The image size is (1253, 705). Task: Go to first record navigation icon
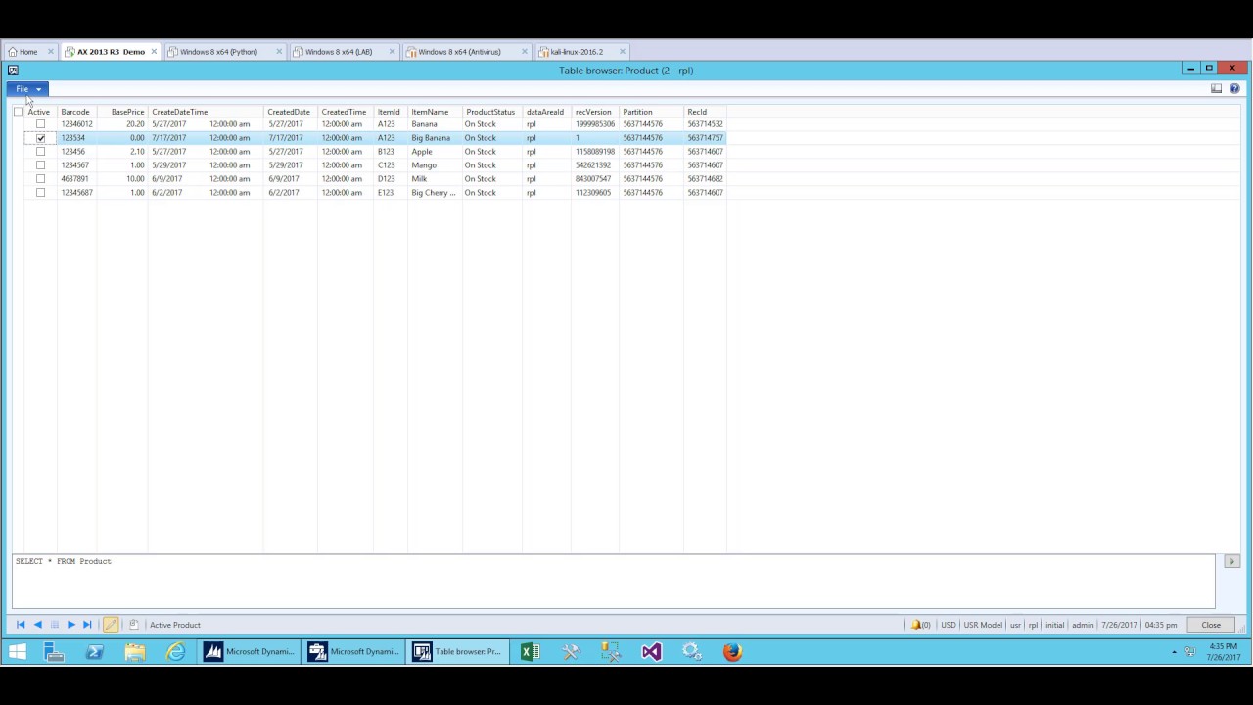(x=21, y=625)
